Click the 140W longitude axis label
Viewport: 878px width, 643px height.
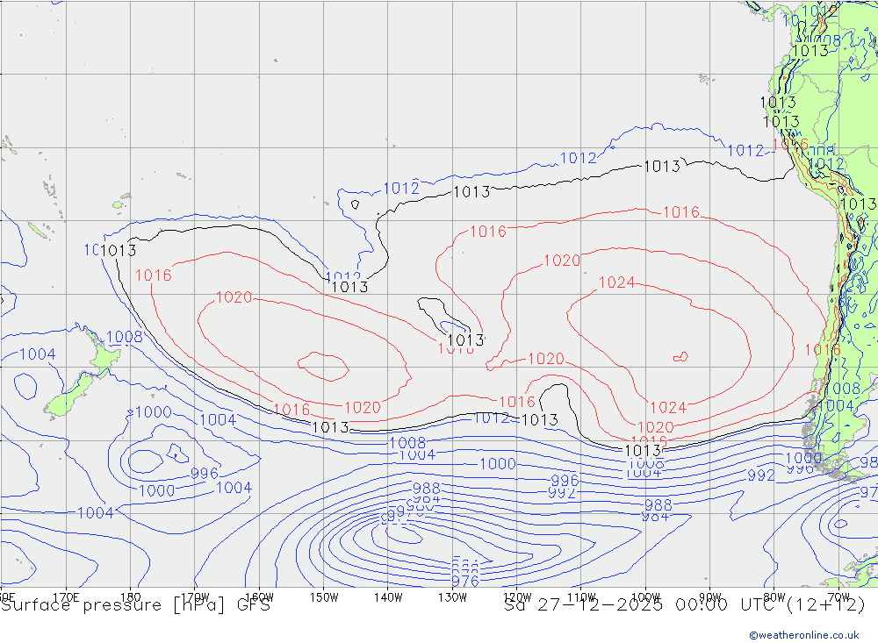(x=387, y=597)
